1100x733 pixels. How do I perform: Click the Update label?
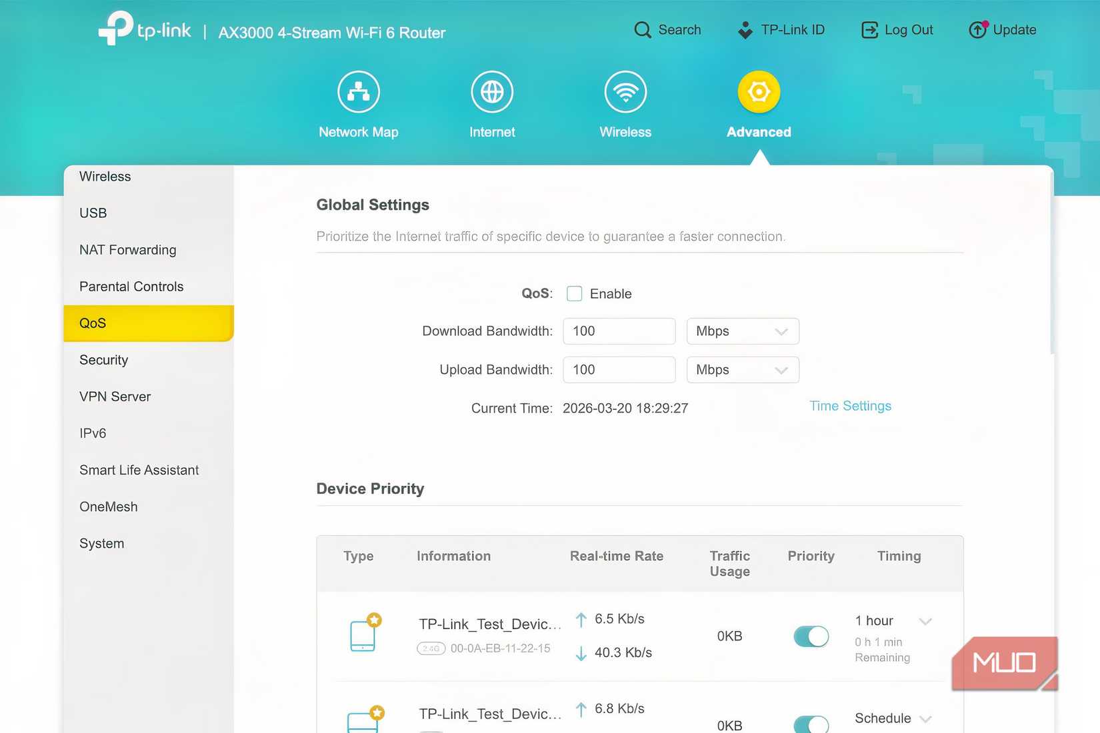point(1015,30)
